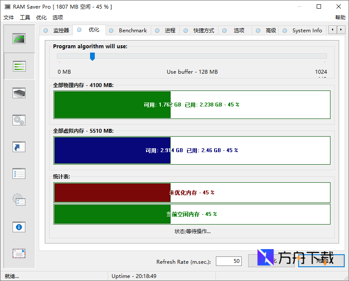The height and width of the screenshot is (281, 349).
Task: Click the gears process window sidebar icon
Action: [19, 120]
